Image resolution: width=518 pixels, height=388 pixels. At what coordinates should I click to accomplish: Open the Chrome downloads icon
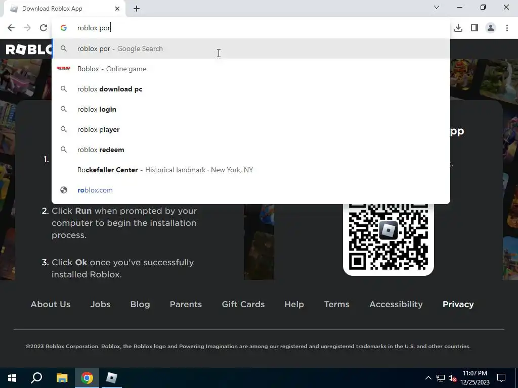(x=458, y=28)
